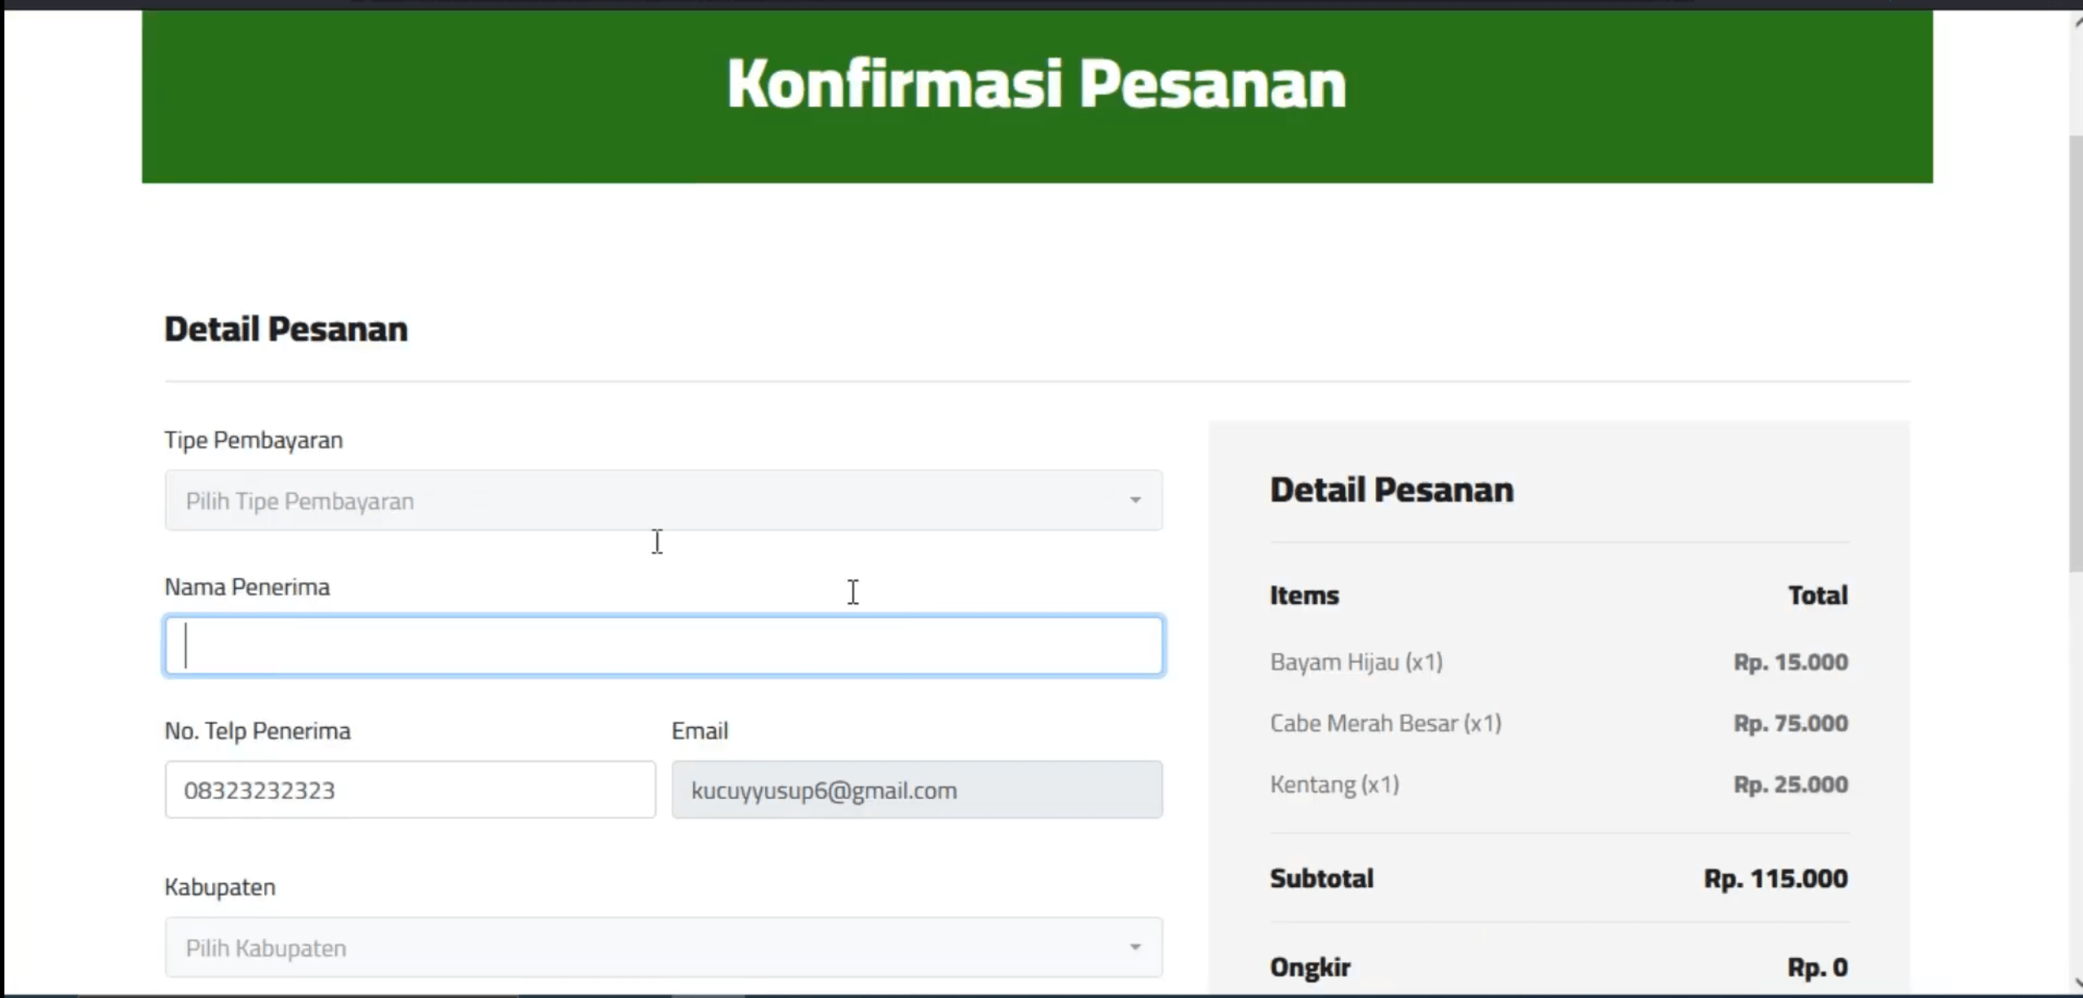Click the Nama Penerima label
Image resolution: width=2083 pixels, height=998 pixels.
247,586
